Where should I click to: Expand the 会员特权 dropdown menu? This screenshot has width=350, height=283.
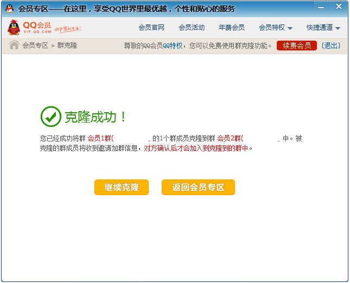pos(276,28)
